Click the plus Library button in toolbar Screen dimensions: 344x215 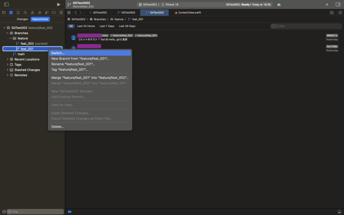(327, 4)
